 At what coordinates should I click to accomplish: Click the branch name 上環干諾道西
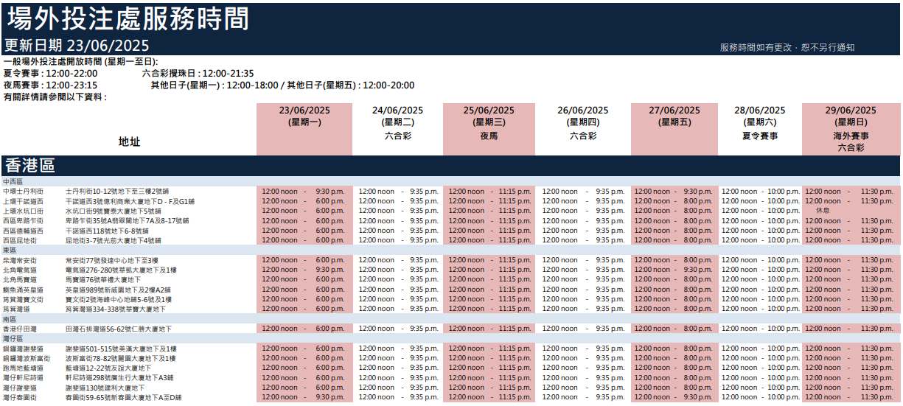23,201
